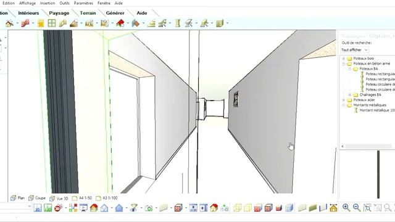Viewport: 395px width, 222px height.
Task: Activate the stairs with railing tool
Action: [162, 23]
